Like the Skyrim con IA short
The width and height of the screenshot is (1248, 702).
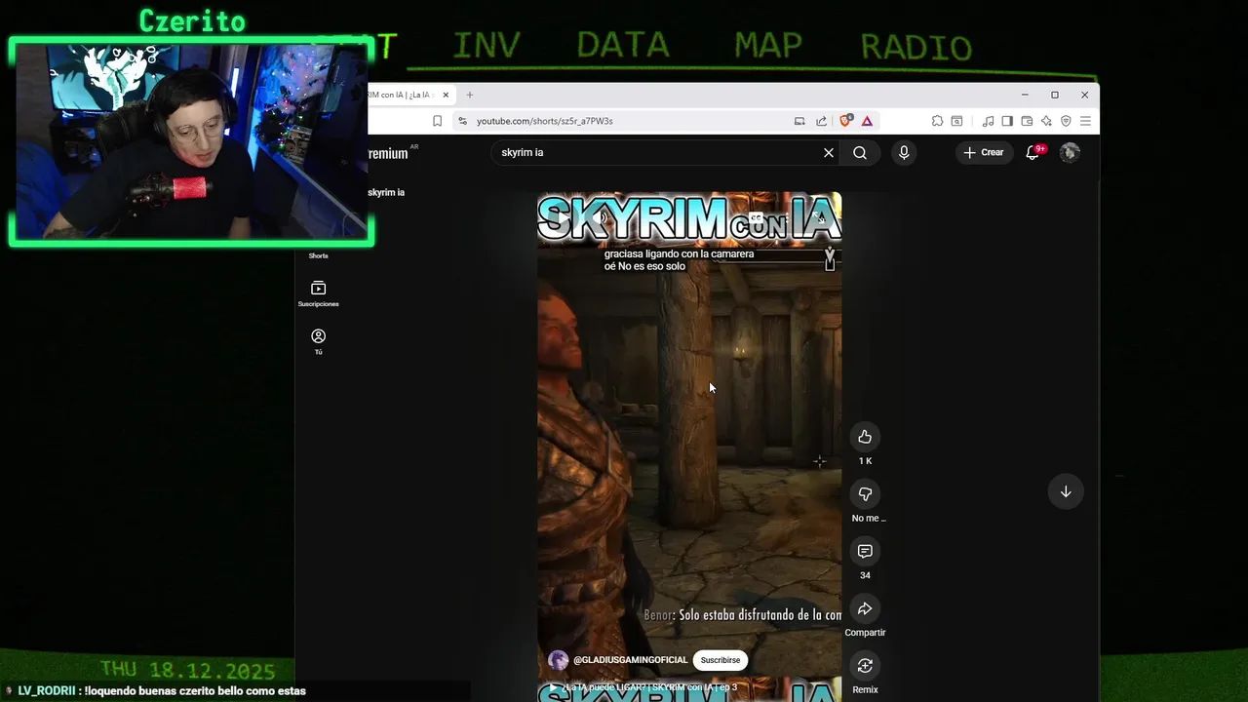pos(865,437)
